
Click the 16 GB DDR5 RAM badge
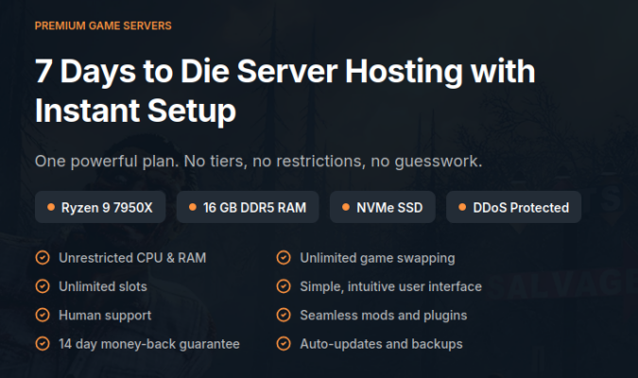(x=248, y=207)
